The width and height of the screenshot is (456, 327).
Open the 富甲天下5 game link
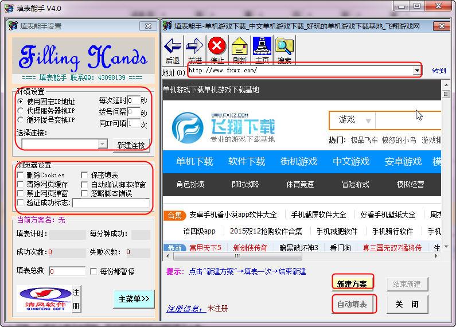pyautogui.click(x=205, y=248)
